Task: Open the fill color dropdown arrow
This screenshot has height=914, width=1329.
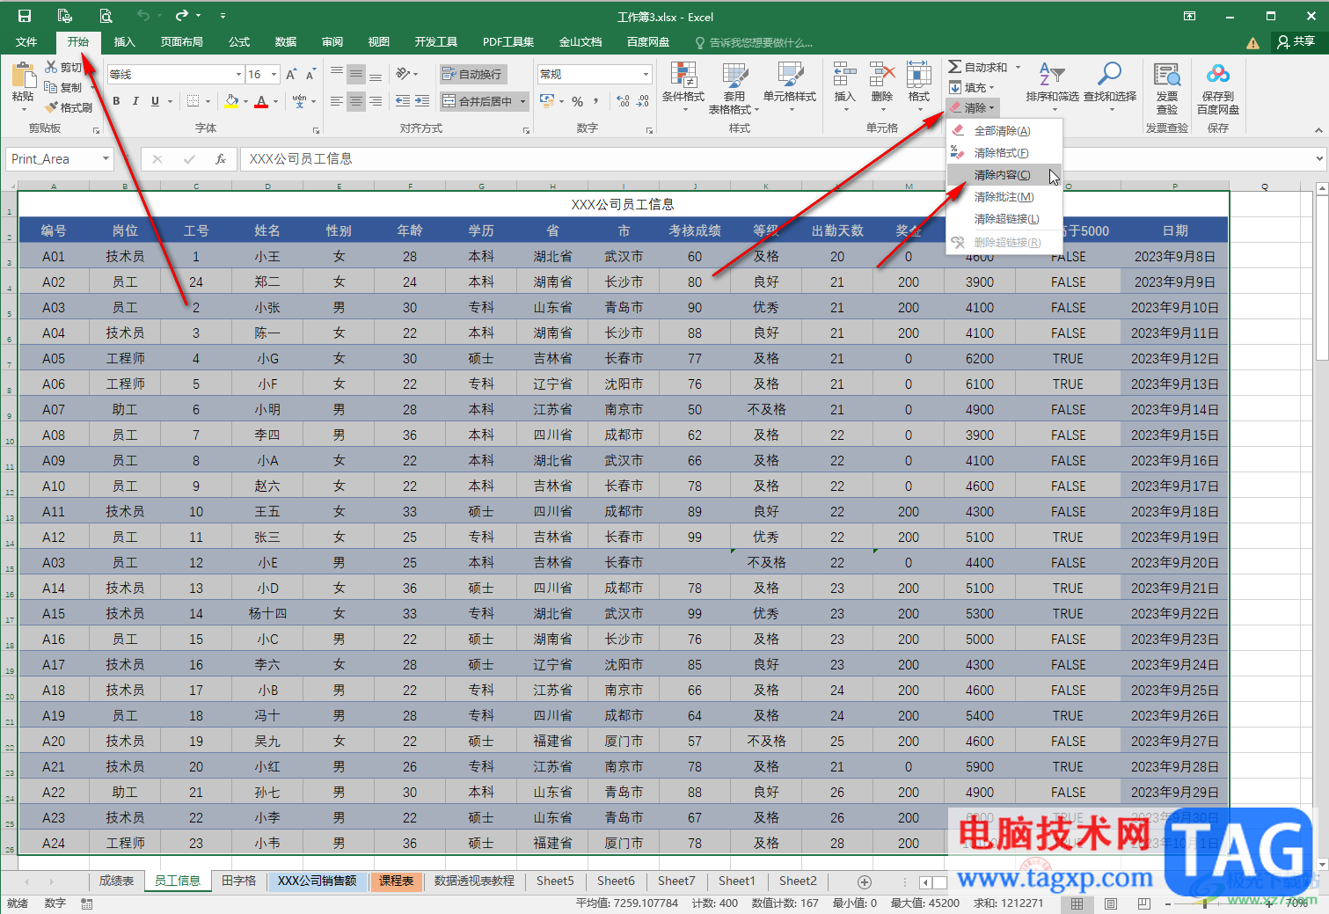Action: (245, 101)
